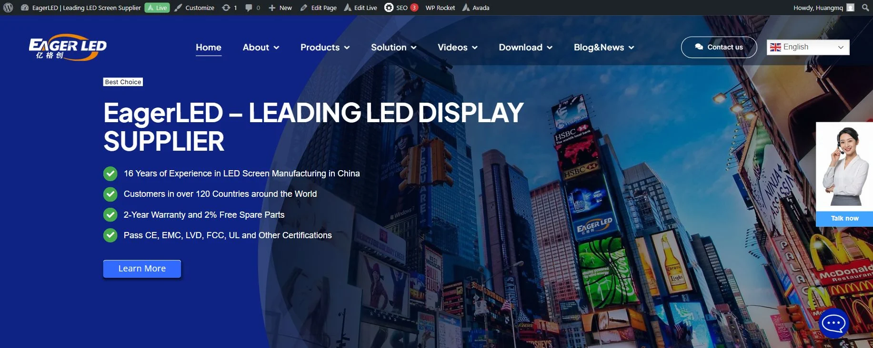Expand the Solution menu chevron
Image resolution: width=873 pixels, height=348 pixels.
pyautogui.click(x=413, y=48)
